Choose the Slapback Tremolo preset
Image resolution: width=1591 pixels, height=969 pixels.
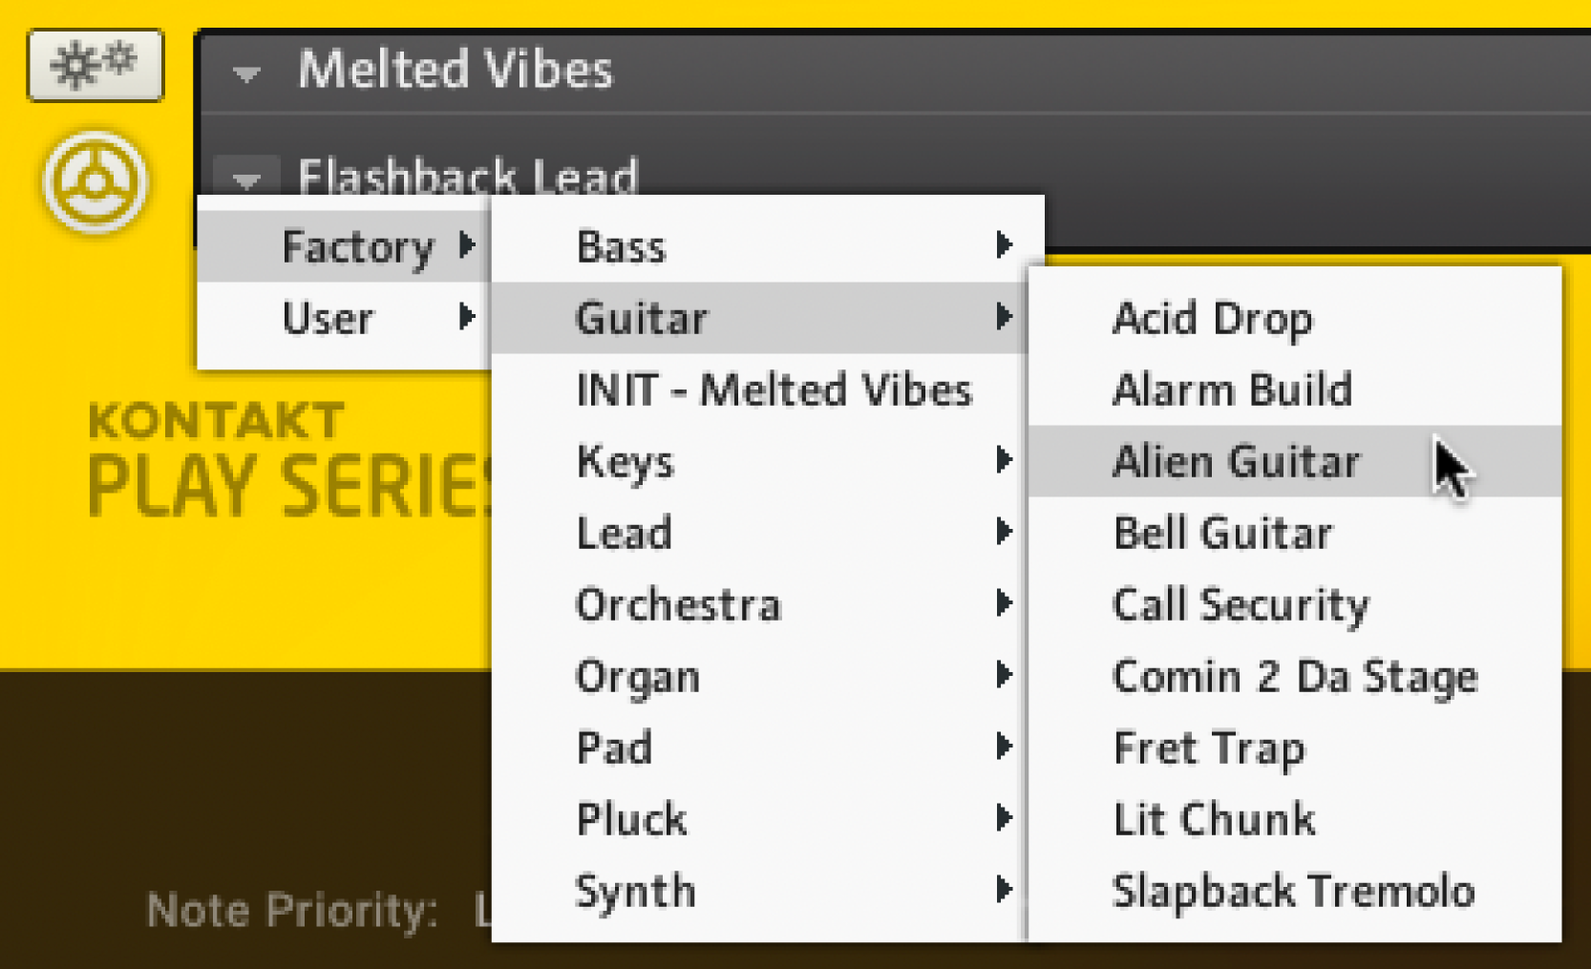click(1294, 891)
